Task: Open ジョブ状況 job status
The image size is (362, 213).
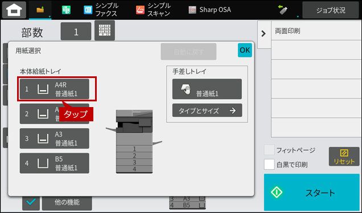Action: pyautogui.click(x=331, y=10)
